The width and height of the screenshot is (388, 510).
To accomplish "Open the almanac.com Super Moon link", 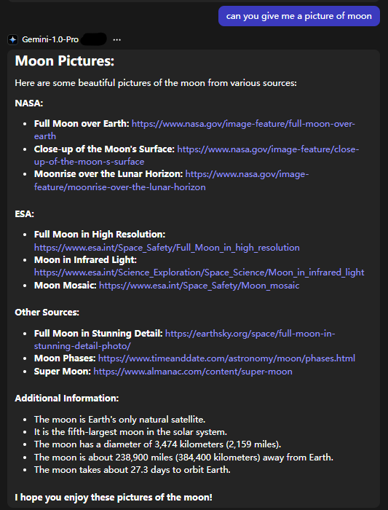I will click(193, 372).
